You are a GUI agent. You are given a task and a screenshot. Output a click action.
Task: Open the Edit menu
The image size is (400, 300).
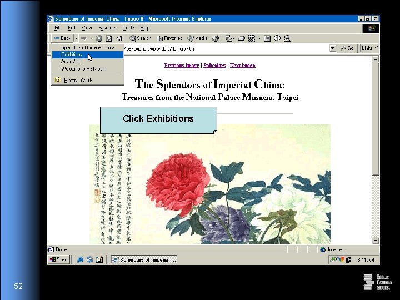pyautogui.click(x=72, y=28)
